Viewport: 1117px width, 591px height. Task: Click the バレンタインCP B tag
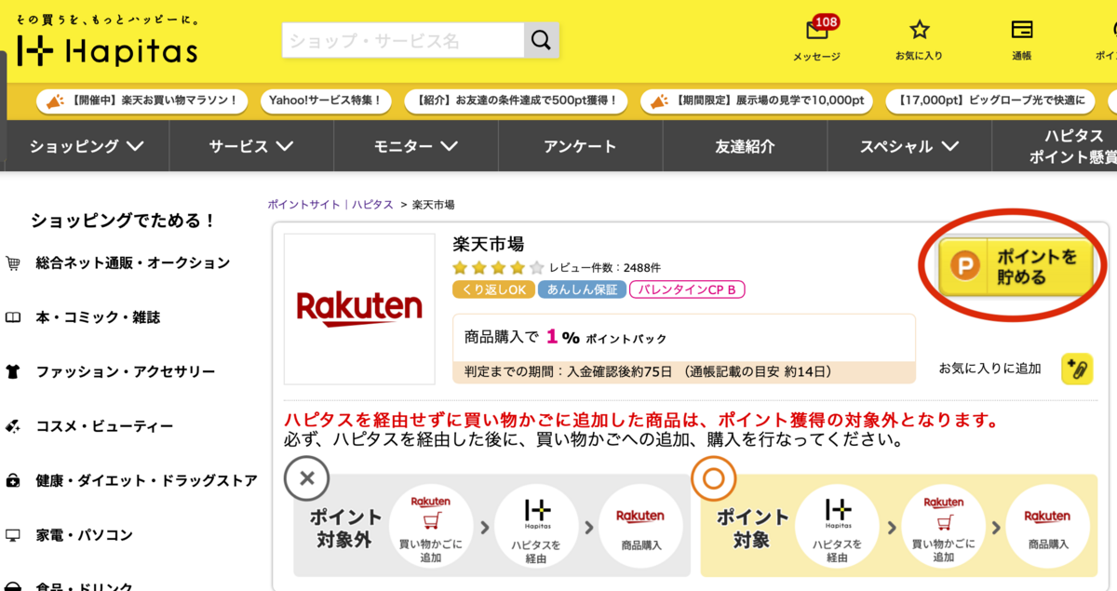(x=687, y=289)
